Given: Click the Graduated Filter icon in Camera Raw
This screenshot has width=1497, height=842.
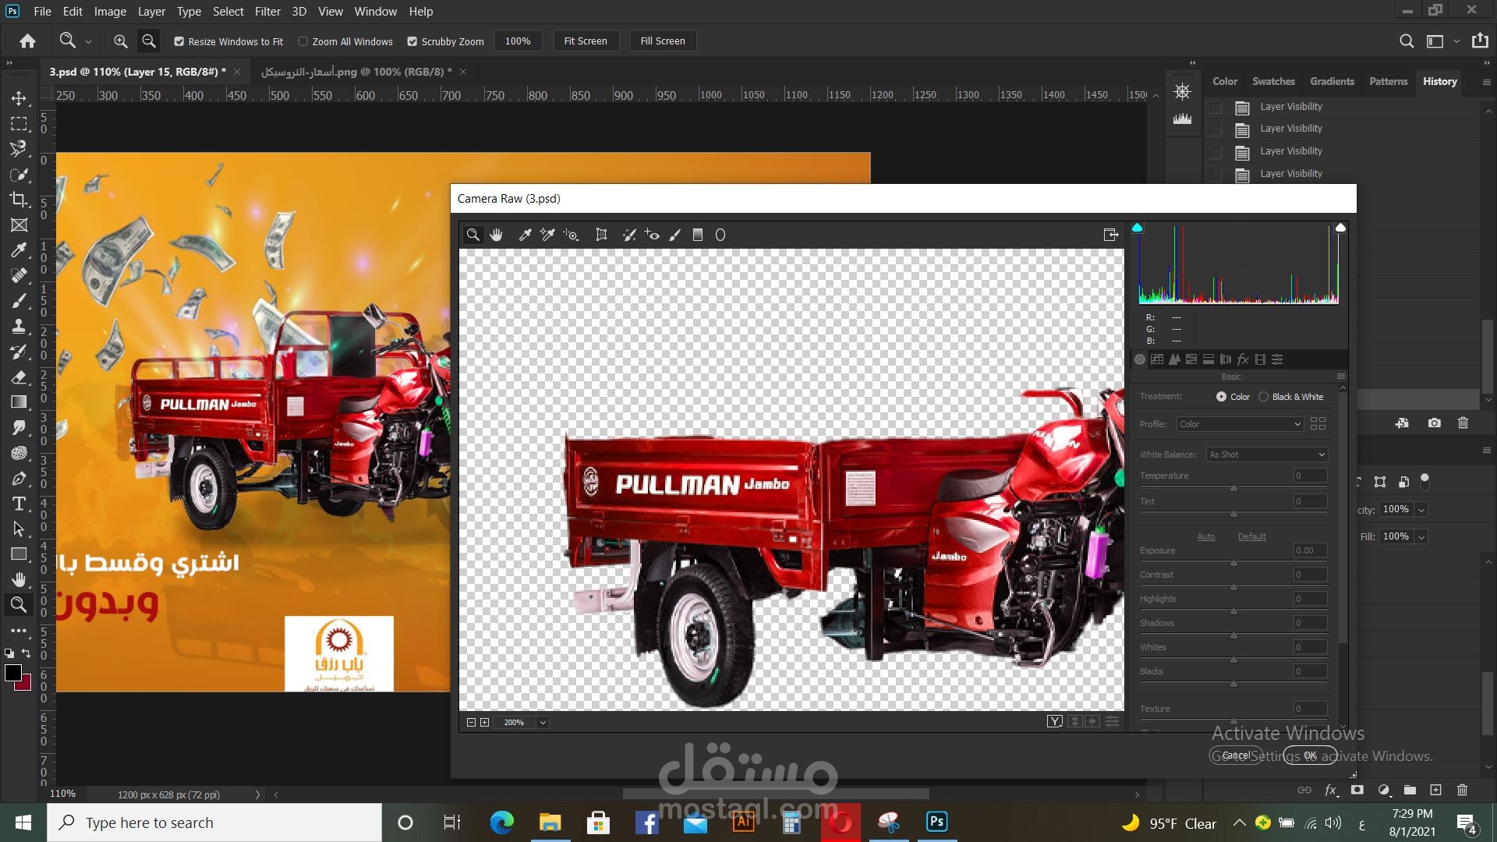Looking at the screenshot, I should (x=698, y=235).
